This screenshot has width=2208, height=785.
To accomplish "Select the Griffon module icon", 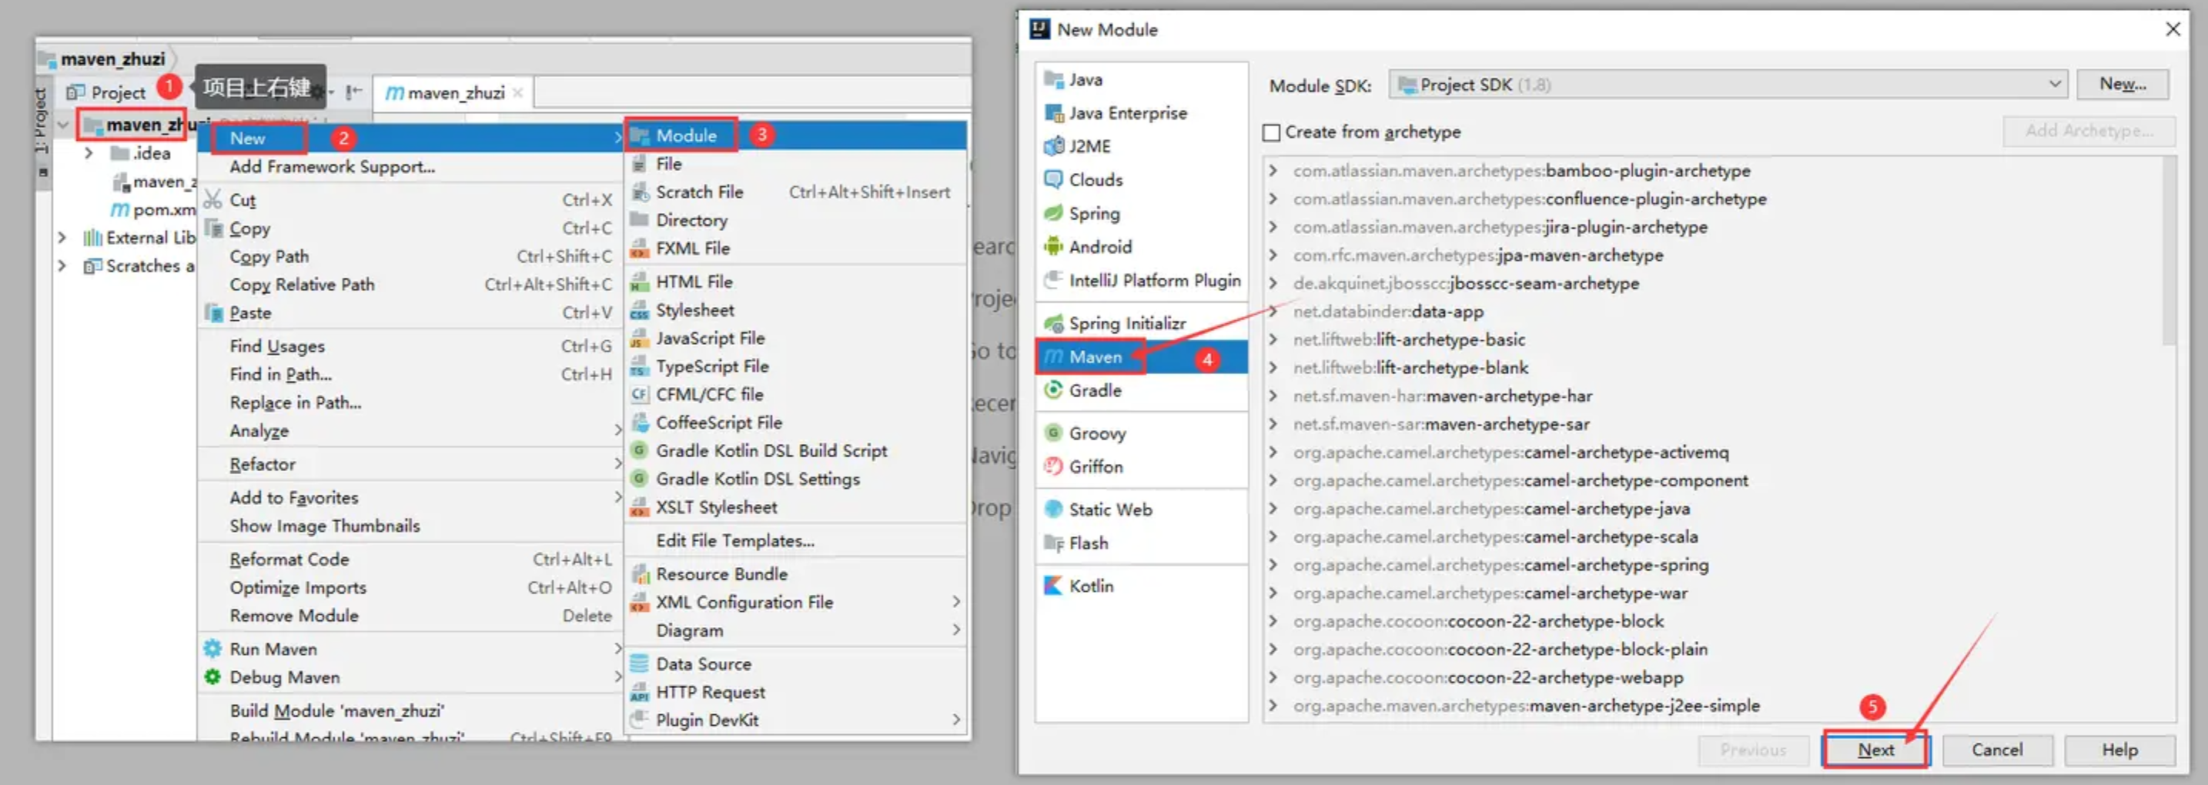I will click(x=1053, y=466).
